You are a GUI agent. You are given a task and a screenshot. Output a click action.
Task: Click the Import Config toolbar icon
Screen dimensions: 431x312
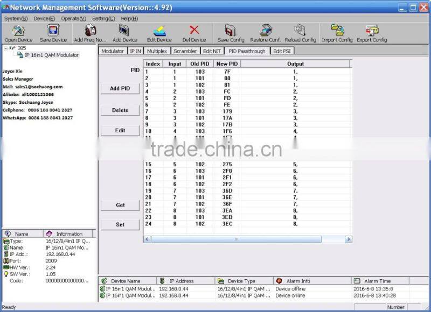coord(337,31)
